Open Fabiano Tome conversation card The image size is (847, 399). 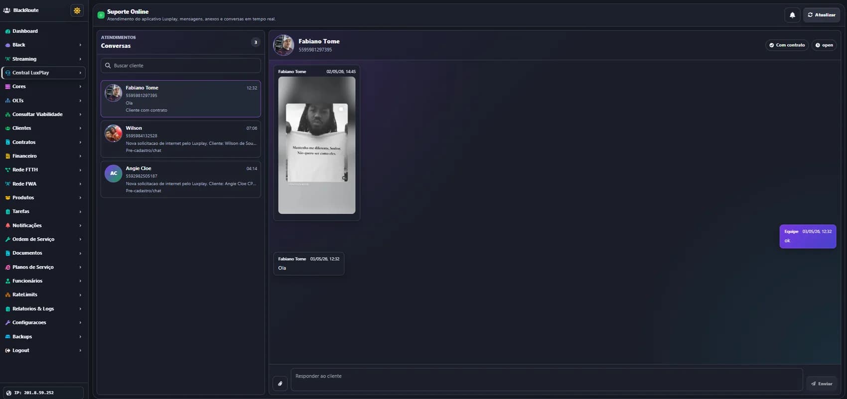point(181,99)
